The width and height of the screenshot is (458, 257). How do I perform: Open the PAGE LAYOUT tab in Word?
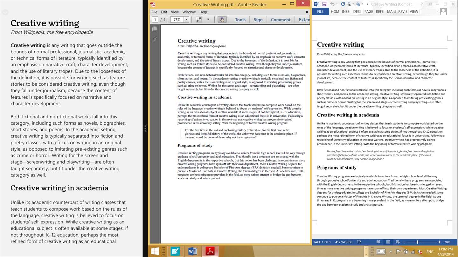[369, 11]
